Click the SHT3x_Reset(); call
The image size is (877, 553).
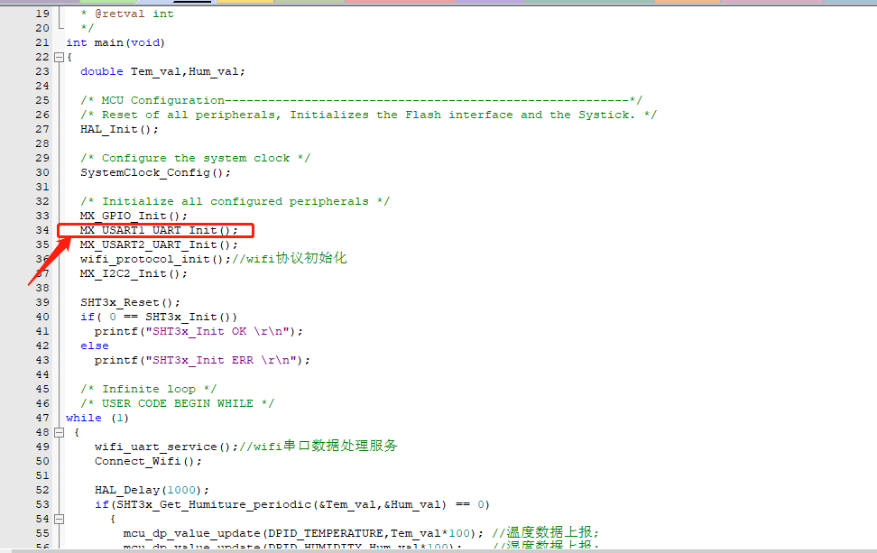tap(130, 302)
